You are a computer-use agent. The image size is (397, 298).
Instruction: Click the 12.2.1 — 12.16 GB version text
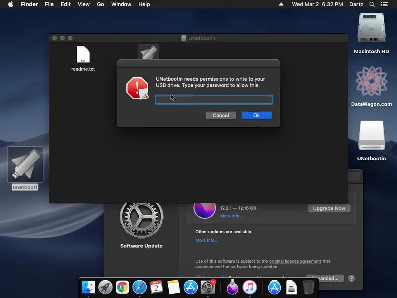click(x=238, y=208)
